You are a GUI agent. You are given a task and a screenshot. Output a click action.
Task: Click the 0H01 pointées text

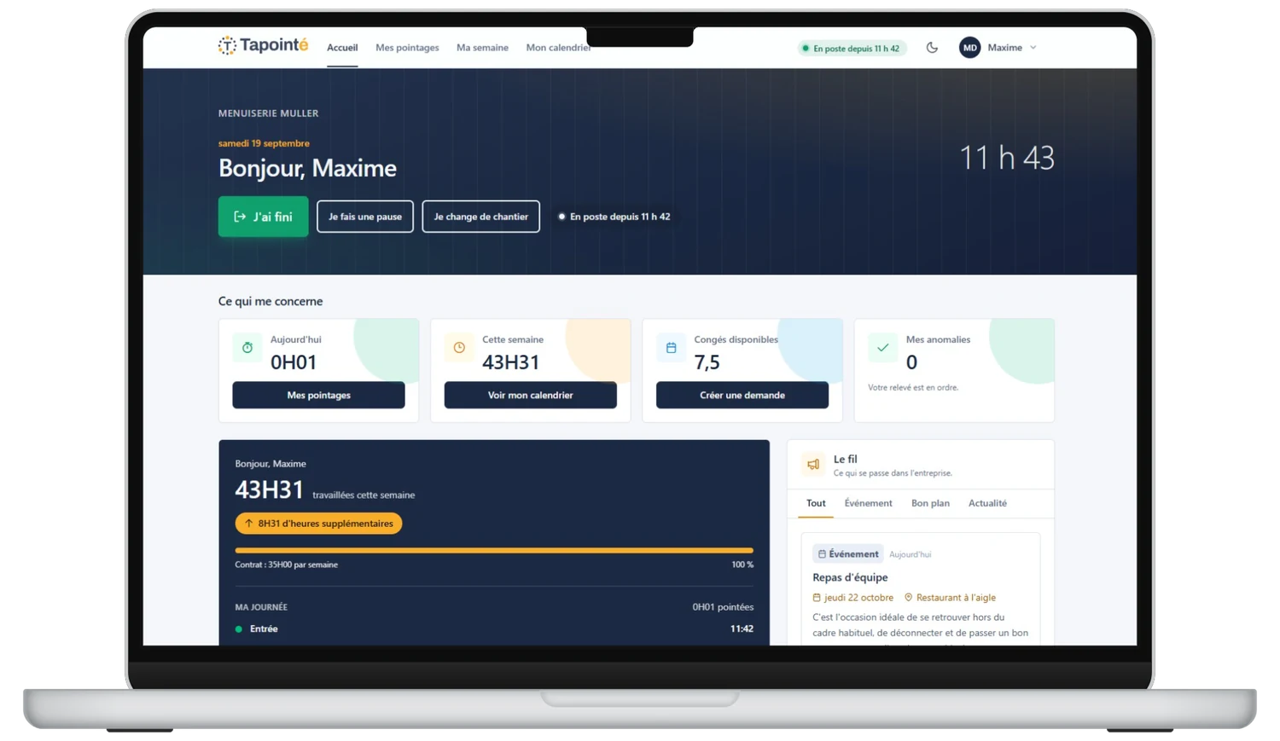click(723, 607)
